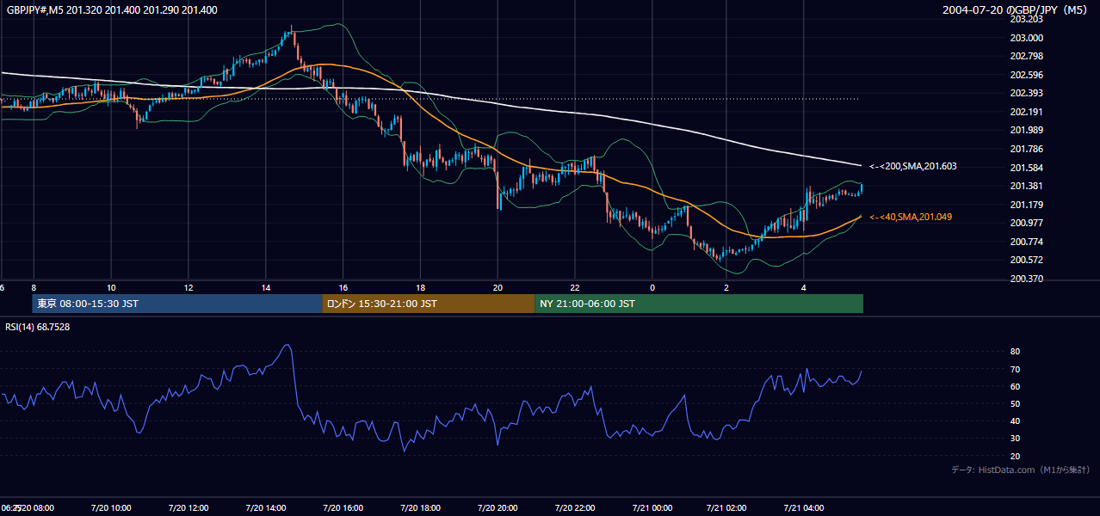Click price axis label 202.393
Screen dimensions: 1100x516
click(1027, 93)
